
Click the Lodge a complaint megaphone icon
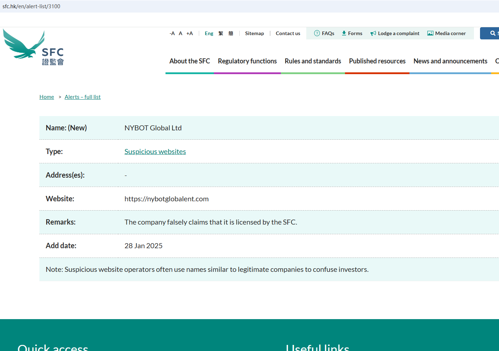tap(373, 33)
